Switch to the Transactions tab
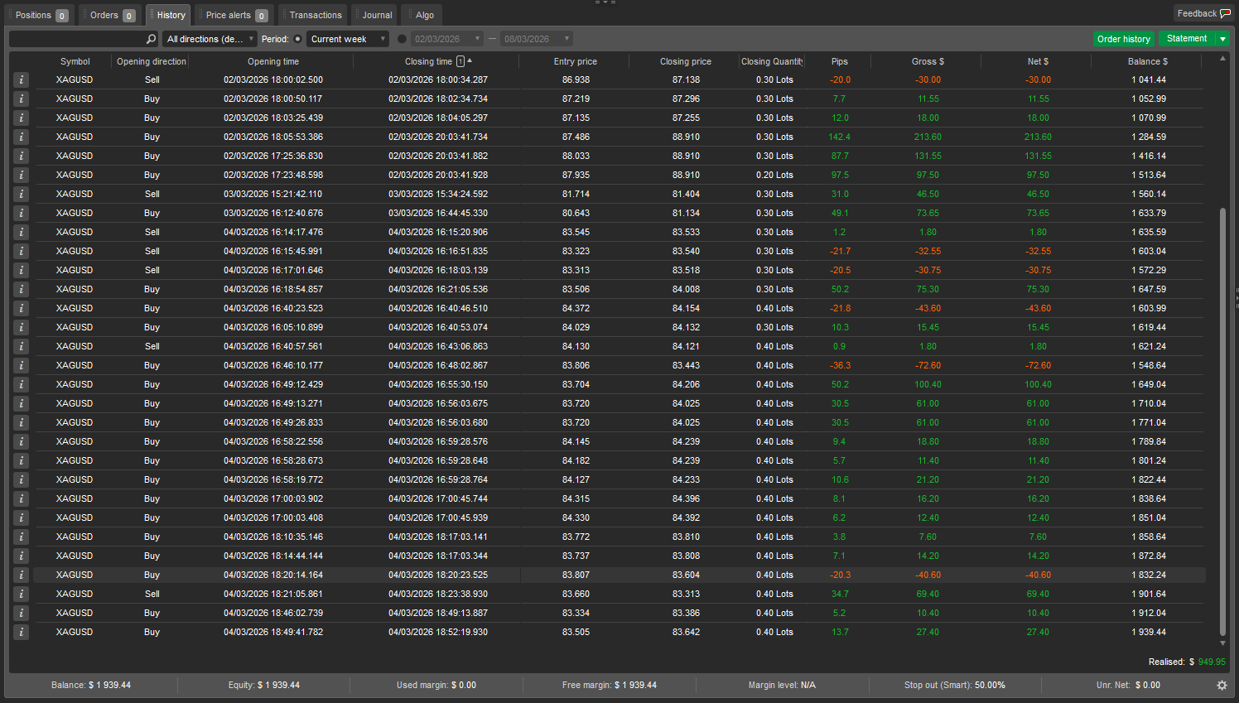Viewport: 1239px width, 703px height. 315,15
